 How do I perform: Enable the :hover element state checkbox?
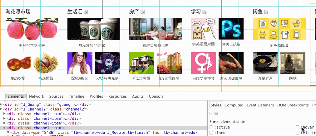coord(298,127)
